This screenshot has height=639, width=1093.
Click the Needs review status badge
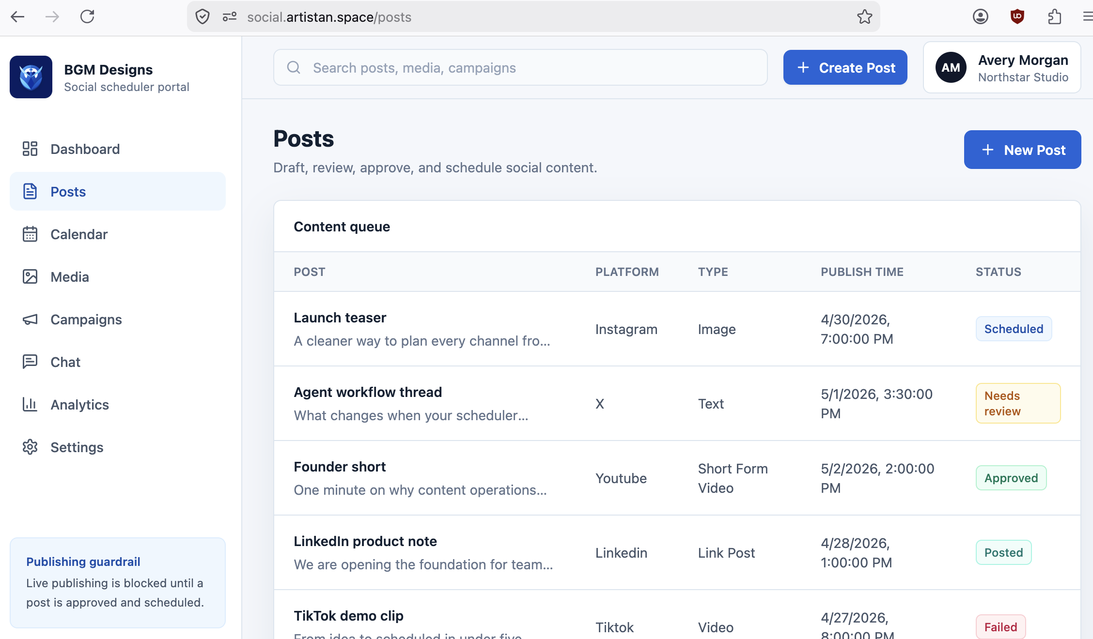1018,403
